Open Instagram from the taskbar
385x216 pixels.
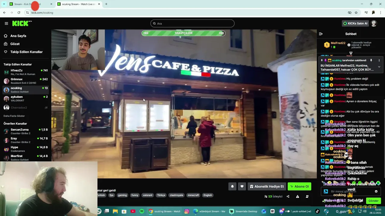pos(187,211)
